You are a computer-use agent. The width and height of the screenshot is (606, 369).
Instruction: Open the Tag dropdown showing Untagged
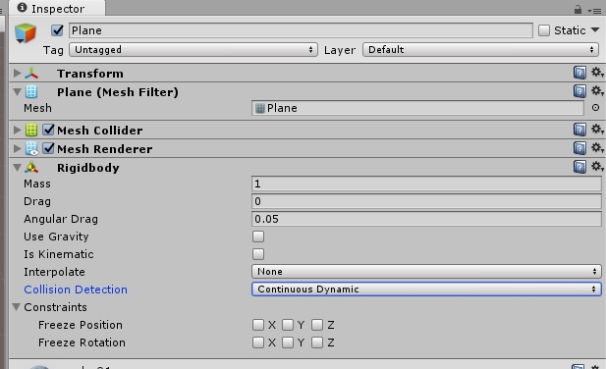[193, 50]
